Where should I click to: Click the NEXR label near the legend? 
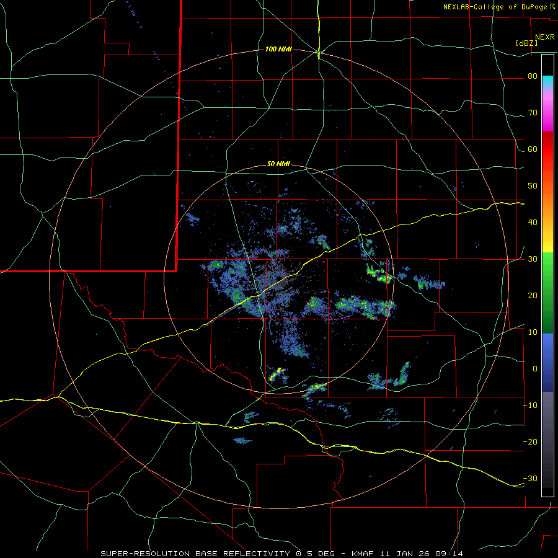pyautogui.click(x=545, y=37)
